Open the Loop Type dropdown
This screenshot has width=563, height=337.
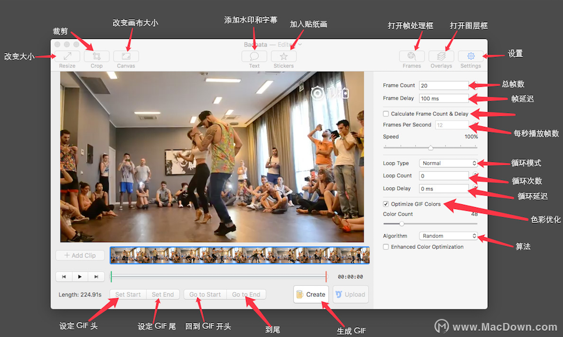448,163
